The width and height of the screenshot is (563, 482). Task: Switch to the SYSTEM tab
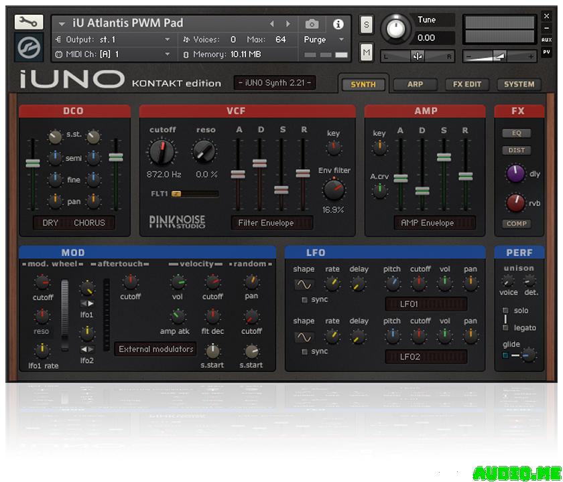519,84
